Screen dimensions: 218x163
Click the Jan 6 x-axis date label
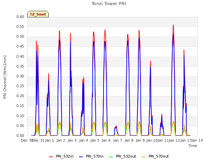[106, 140]
